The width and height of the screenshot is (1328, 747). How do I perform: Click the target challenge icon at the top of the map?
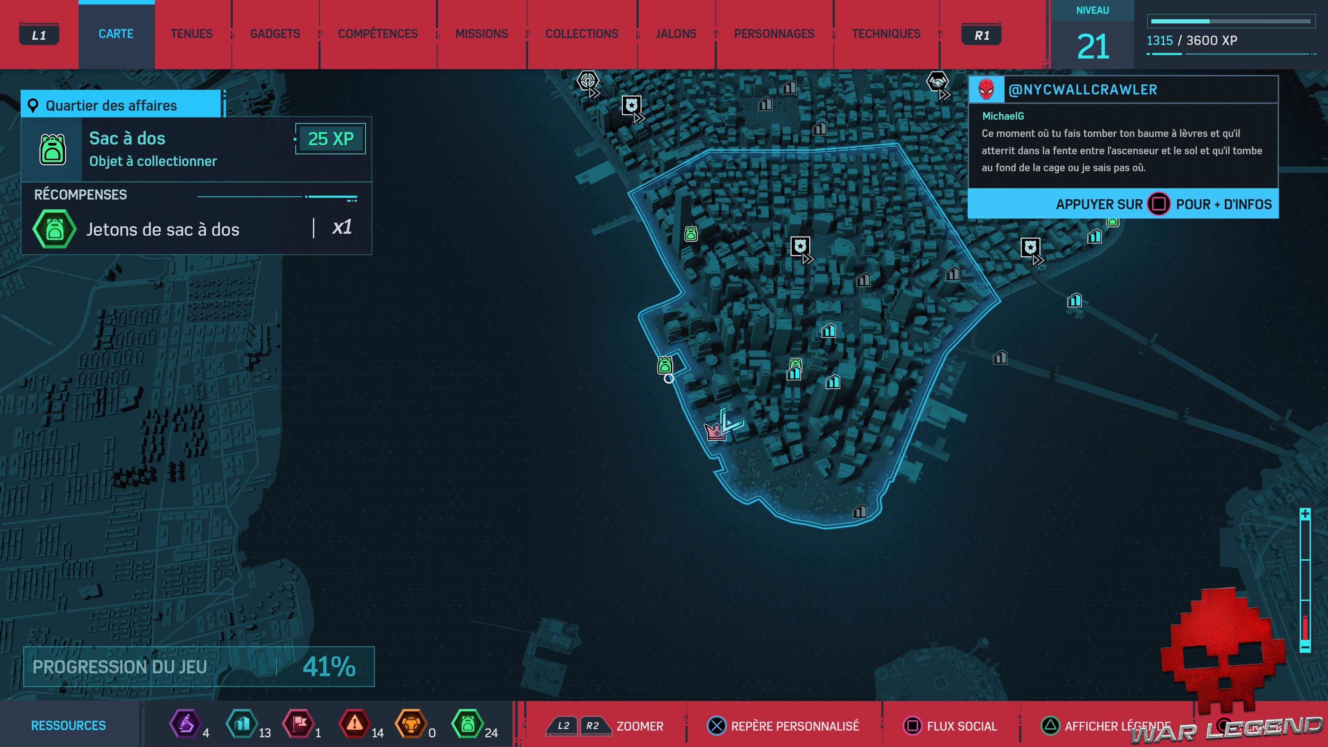point(587,81)
